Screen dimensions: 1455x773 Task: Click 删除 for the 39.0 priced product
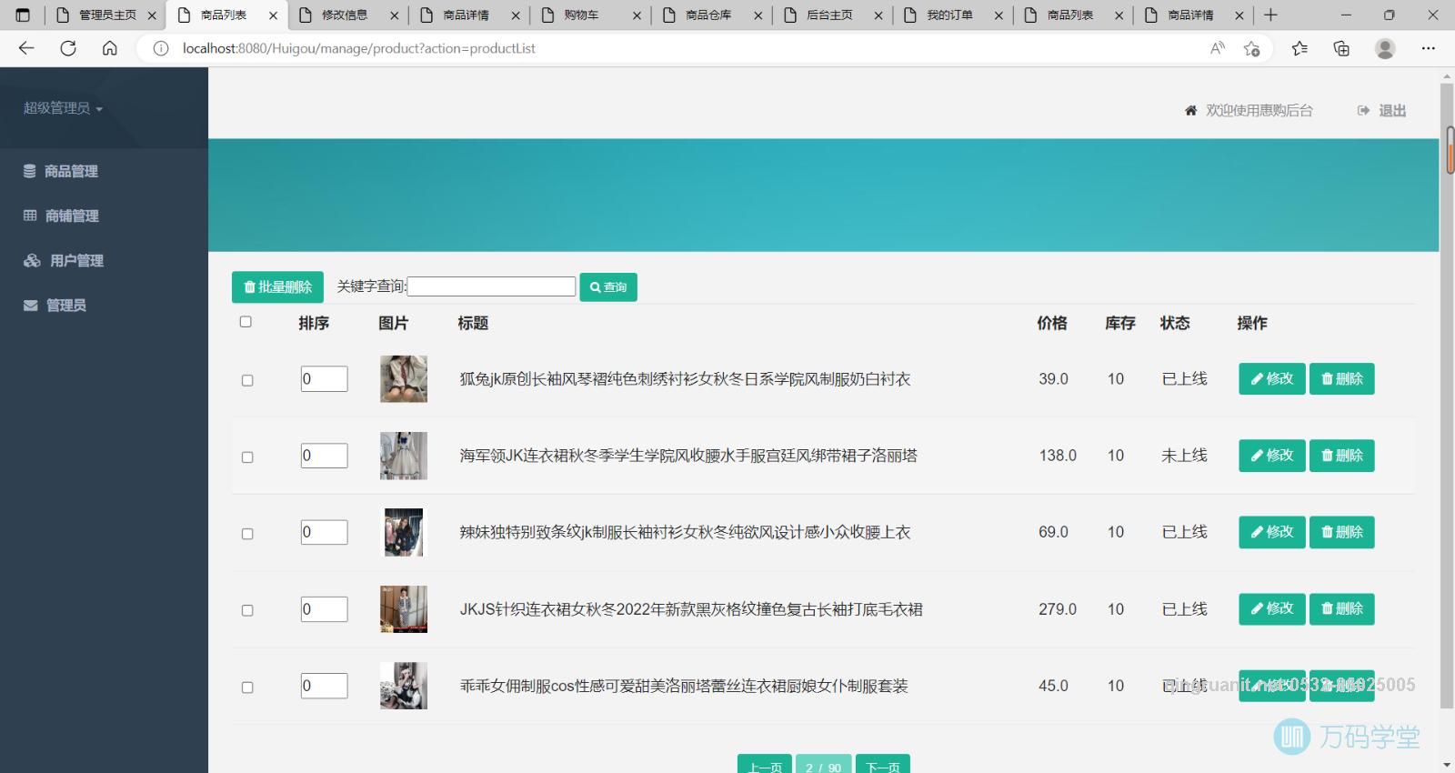[x=1342, y=379]
